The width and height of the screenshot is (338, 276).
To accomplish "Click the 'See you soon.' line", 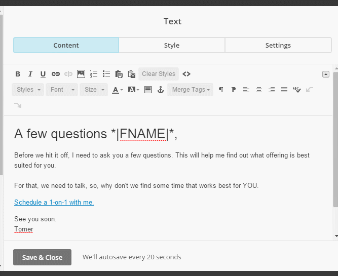I will coord(35,219).
